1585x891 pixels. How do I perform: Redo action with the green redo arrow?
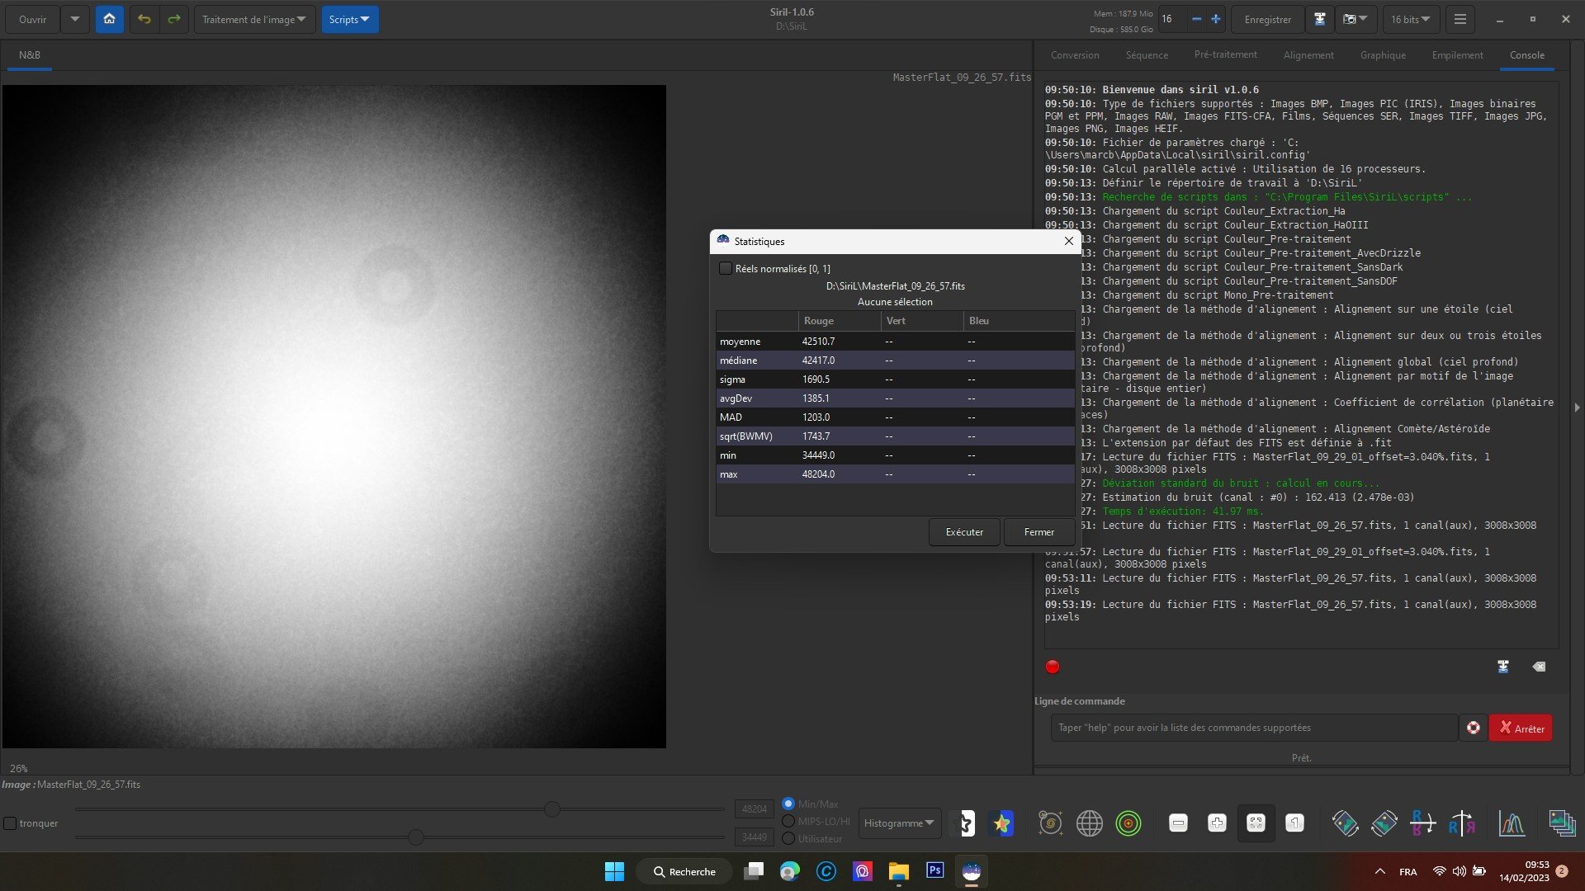[x=173, y=19]
